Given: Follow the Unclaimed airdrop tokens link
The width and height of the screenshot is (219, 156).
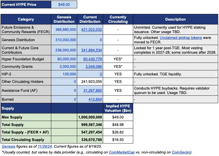Looking at the screenshot, I should tap(182, 38).
